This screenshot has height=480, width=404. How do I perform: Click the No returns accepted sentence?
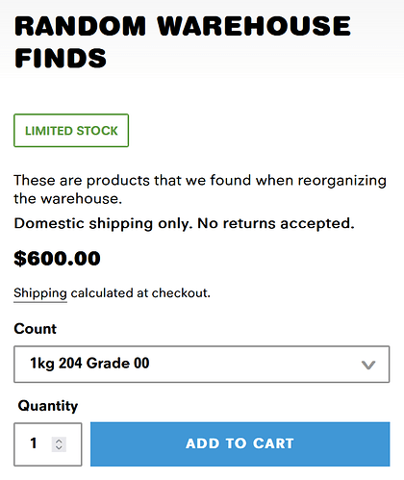(x=276, y=223)
